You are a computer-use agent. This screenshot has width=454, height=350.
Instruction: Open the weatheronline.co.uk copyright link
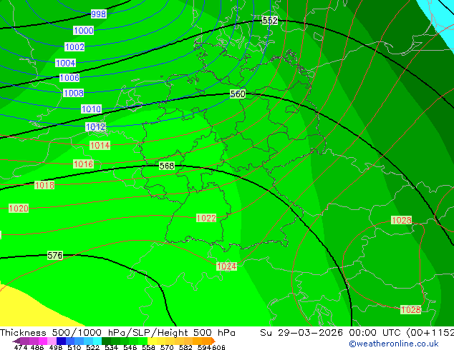pyautogui.click(x=394, y=344)
